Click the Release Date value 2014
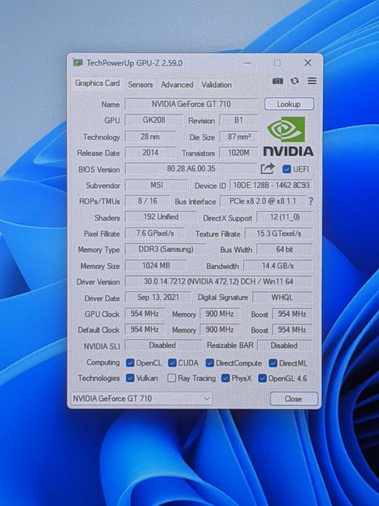 [150, 153]
